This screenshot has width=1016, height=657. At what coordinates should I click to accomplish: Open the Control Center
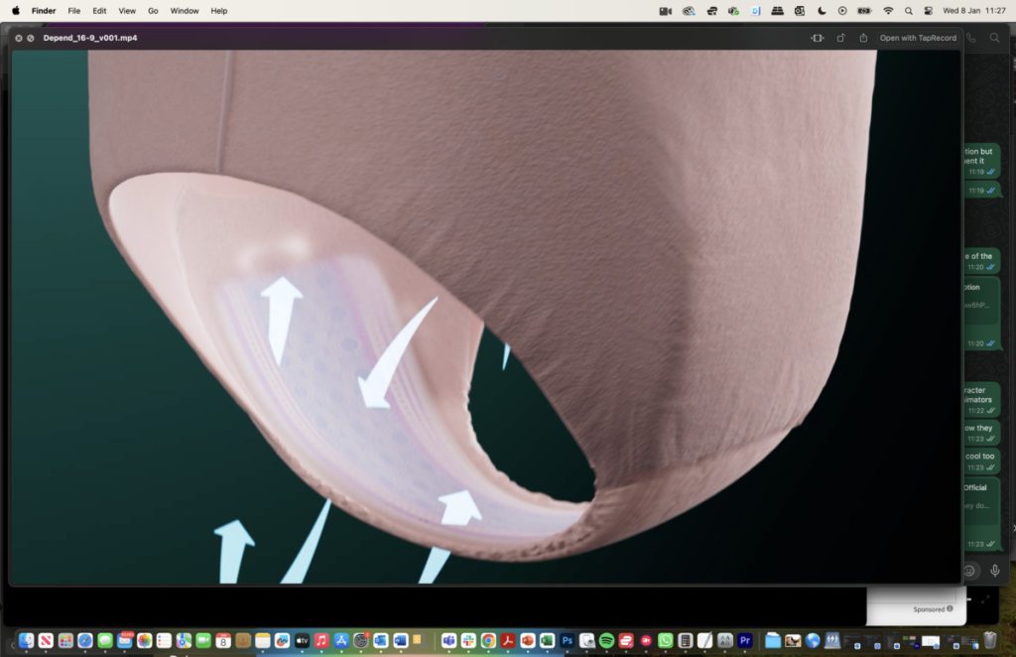click(x=929, y=11)
